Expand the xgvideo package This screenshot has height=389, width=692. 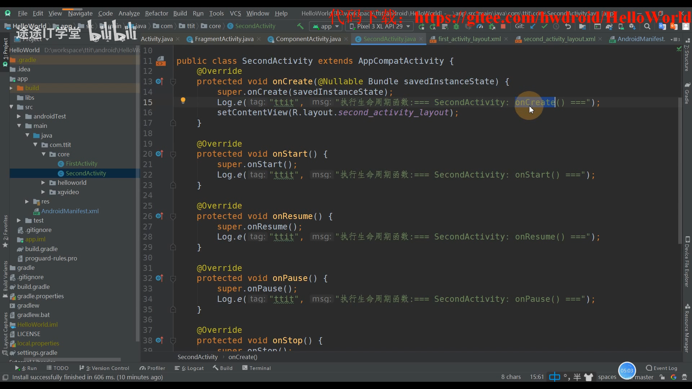pyautogui.click(x=43, y=192)
